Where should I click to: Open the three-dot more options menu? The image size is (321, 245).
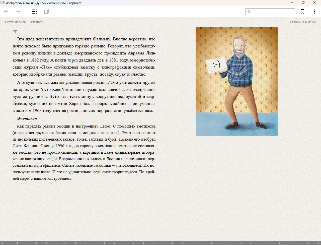[314, 12]
